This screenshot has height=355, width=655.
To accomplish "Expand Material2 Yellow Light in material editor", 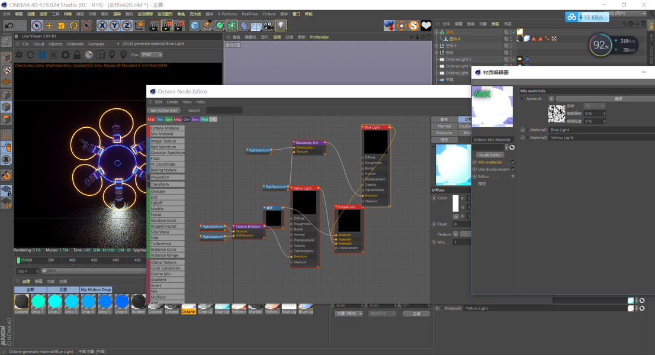I will (x=528, y=138).
